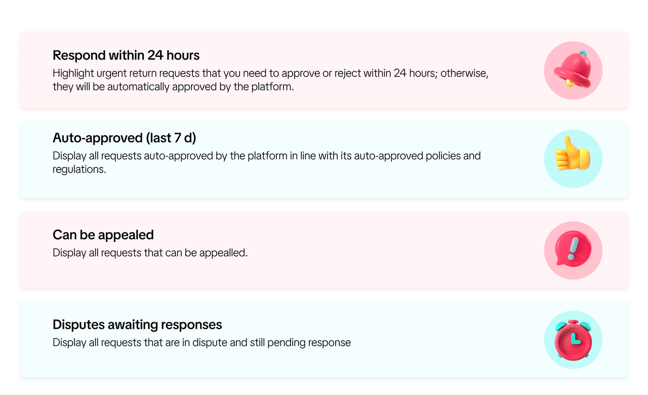Select the Respond within 24 hours heading

pyautogui.click(x=126, y=55)
